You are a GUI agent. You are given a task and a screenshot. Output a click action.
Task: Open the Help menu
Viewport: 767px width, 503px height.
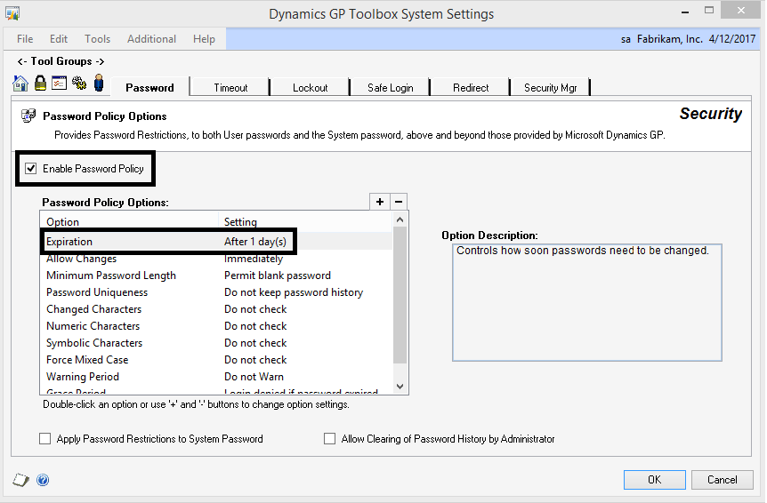[204, 39]
